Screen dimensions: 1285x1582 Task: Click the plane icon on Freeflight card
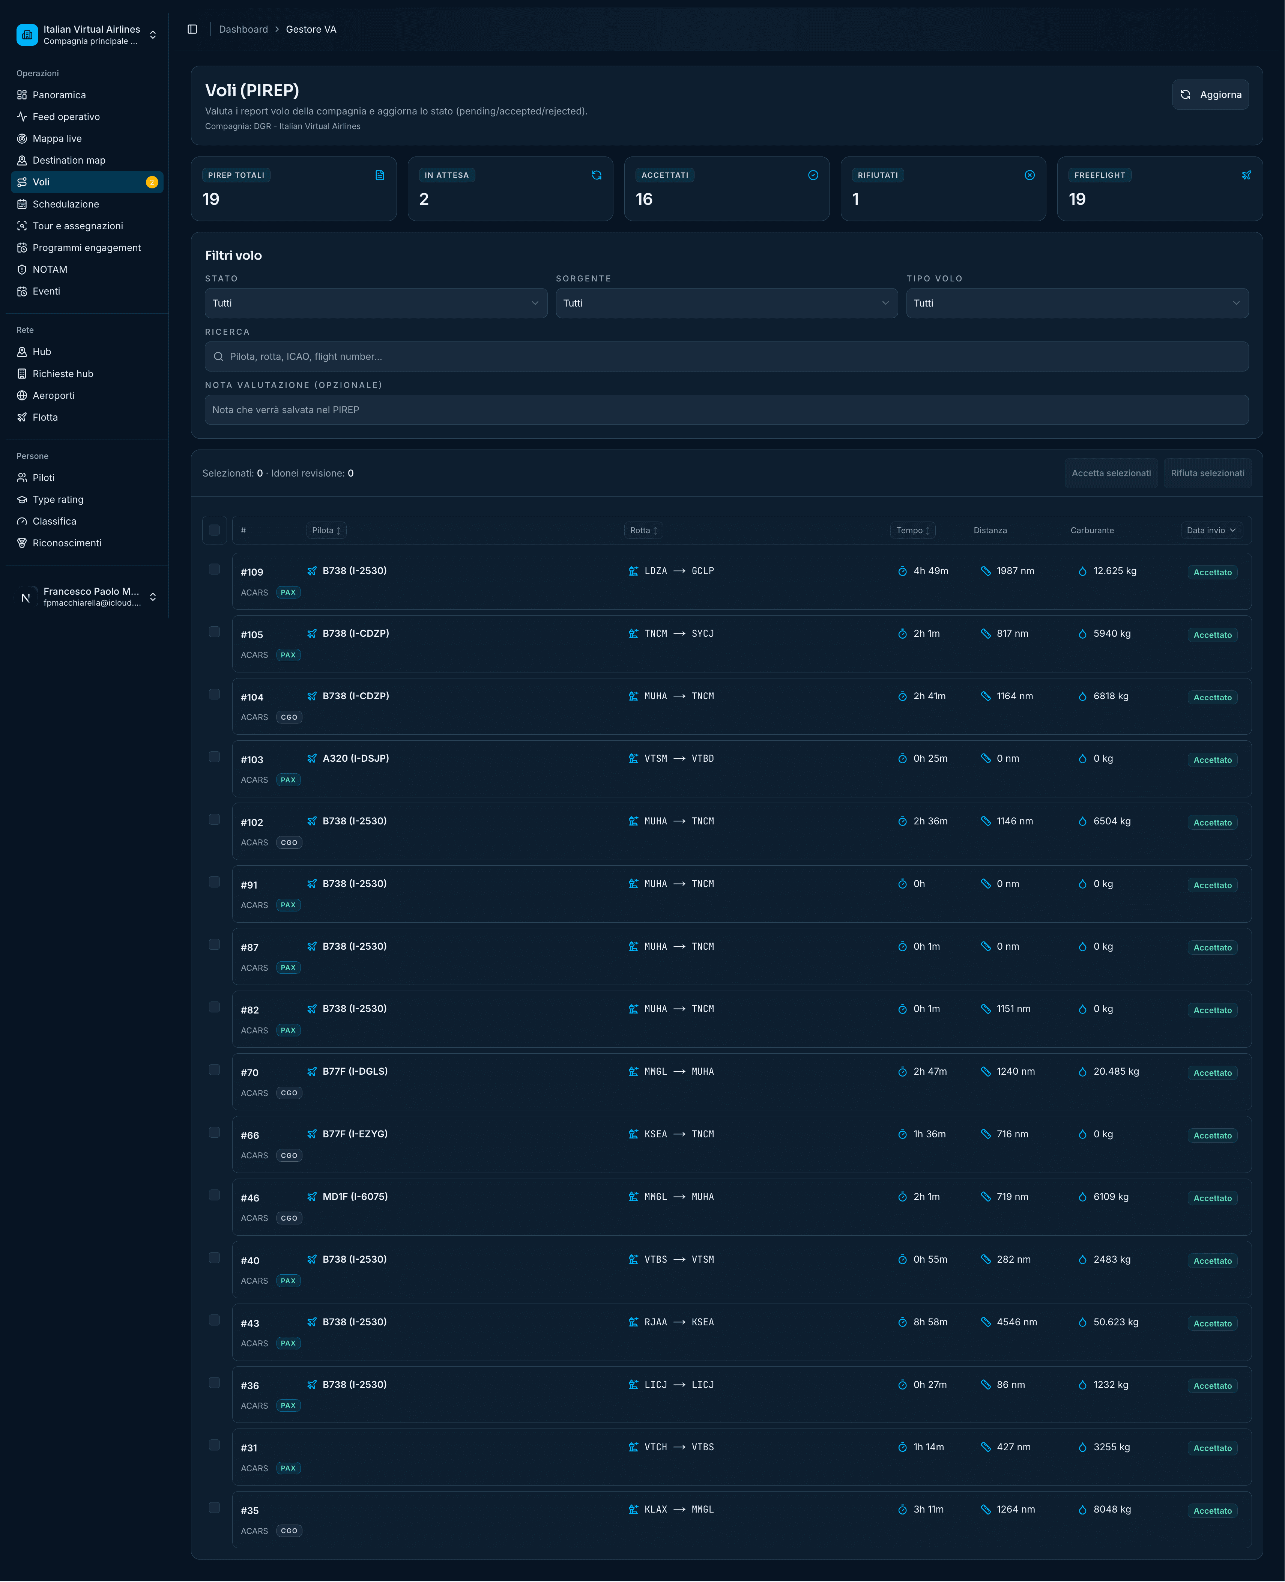(1246, 176)
